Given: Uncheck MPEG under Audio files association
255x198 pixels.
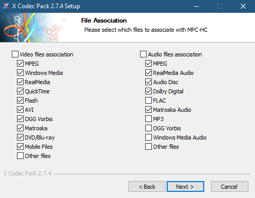Looking at the screenshot, I should (x=148, y=64).
